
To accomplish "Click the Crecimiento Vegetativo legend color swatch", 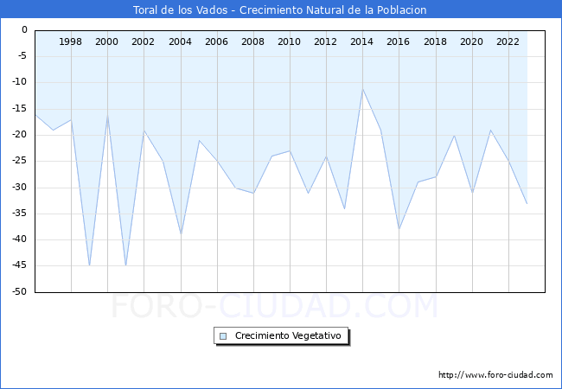I will (x=223, y=336).
